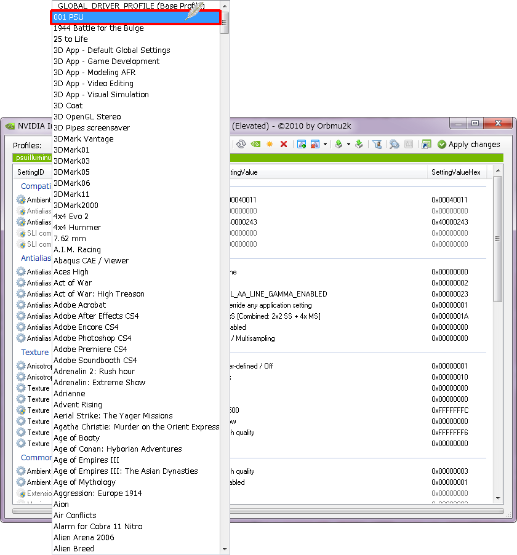Screen dimensions: 517x555
Task: Select 3D App - Game Development profile
Action: (136, 62)
